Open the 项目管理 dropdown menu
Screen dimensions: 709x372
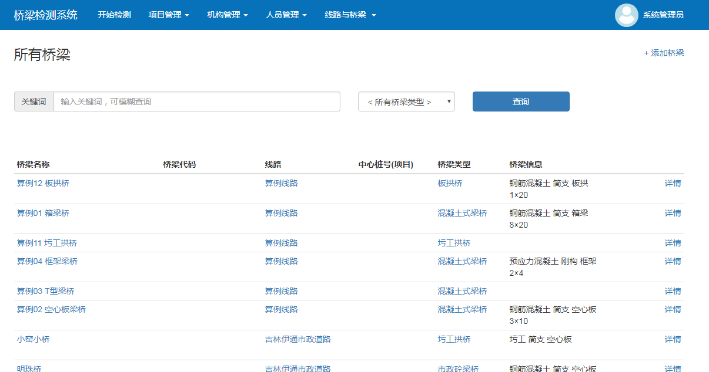pos(169,15)
